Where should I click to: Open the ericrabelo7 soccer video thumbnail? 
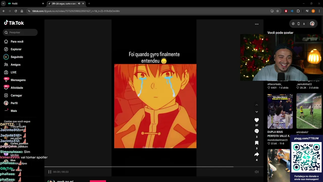[309, 111]
